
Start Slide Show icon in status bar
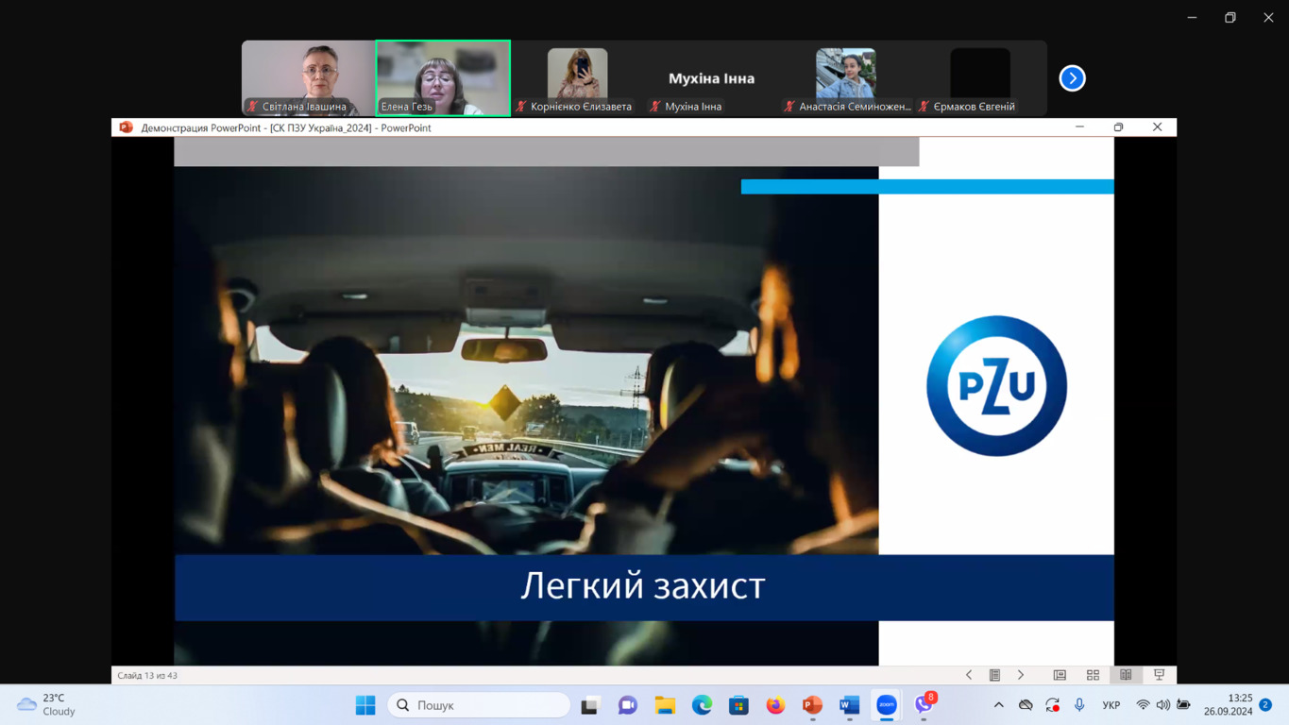tap(1159, 675)
